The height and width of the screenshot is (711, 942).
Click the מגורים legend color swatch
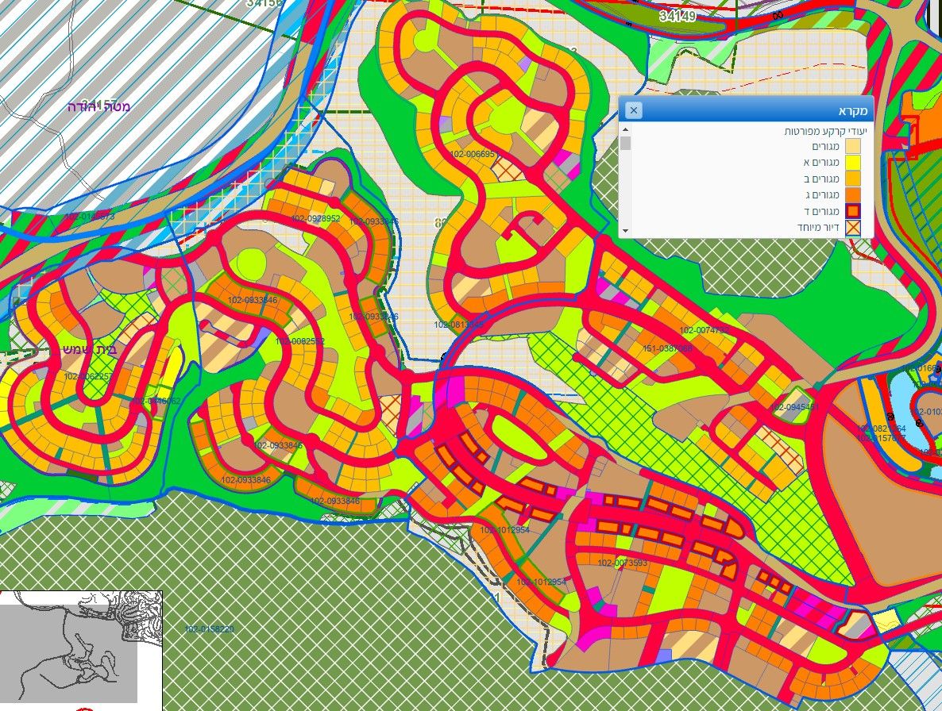tap(853, 146)
